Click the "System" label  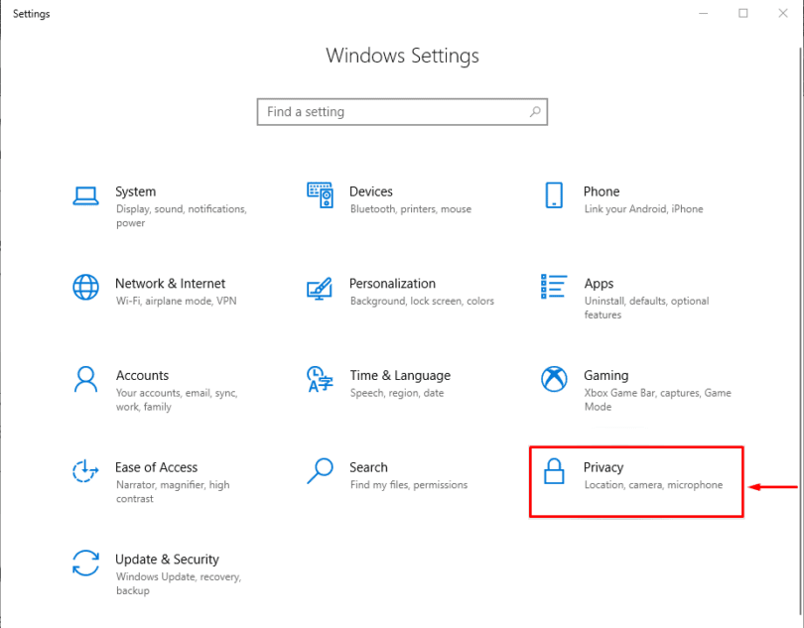(135, 191)
